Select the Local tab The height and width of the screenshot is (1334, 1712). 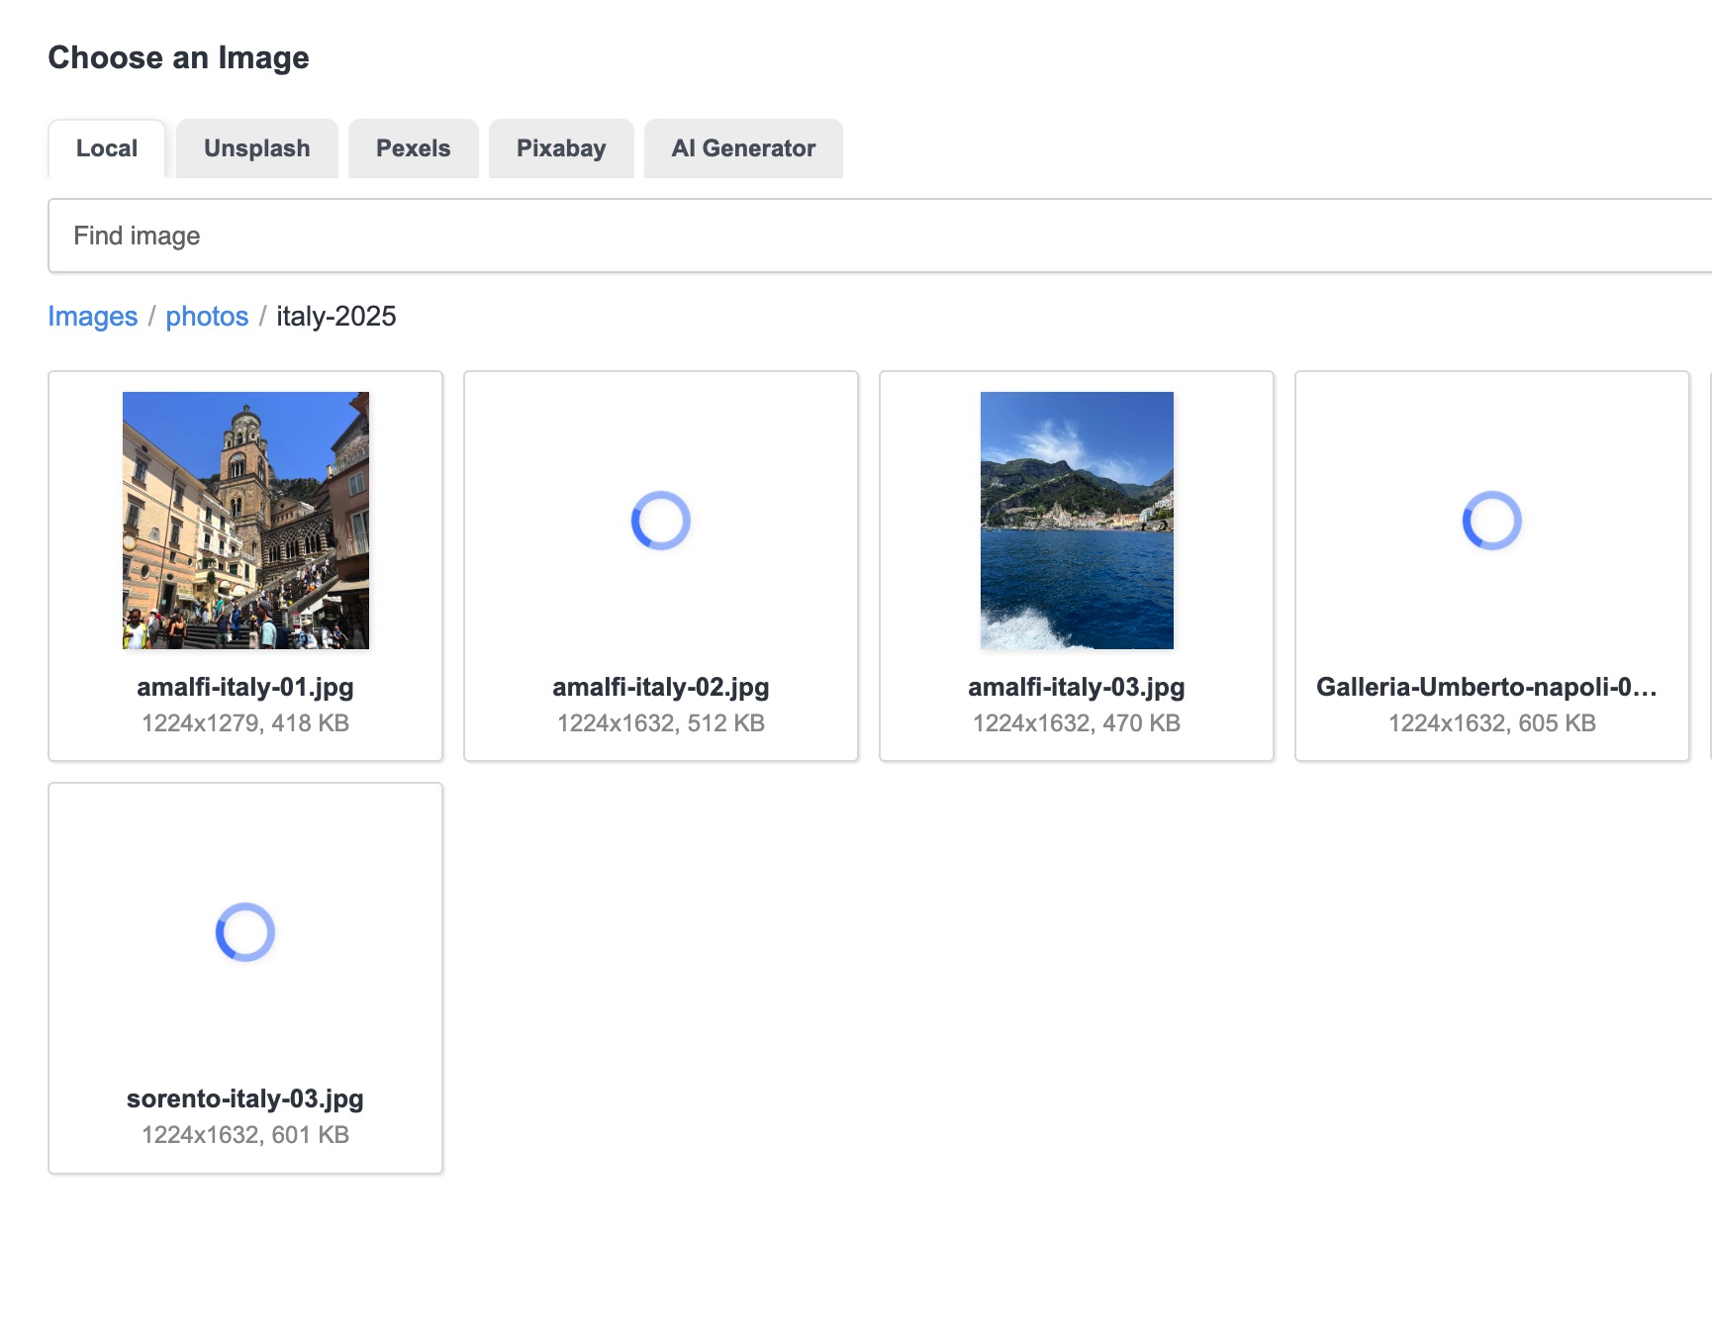[107, 148]
